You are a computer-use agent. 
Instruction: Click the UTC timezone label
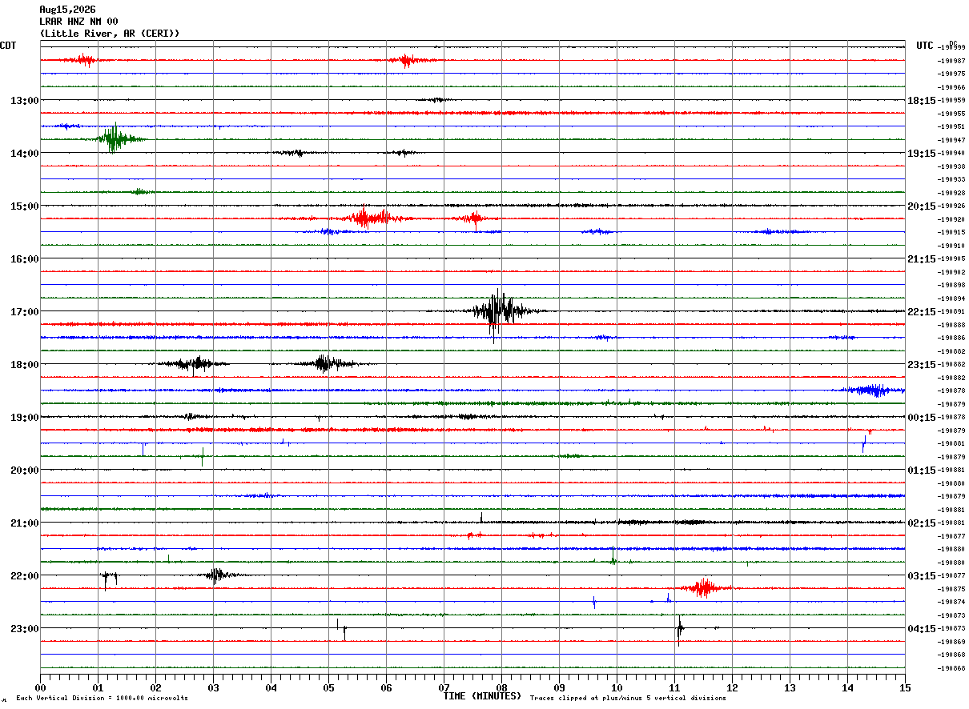click(x=925, y=46)
